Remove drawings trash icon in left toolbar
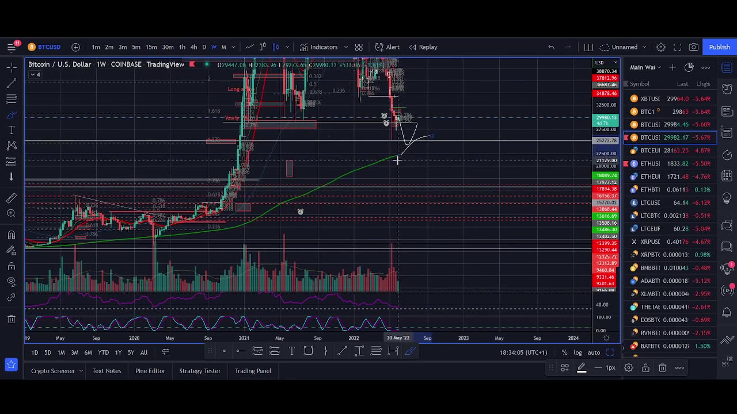This screenshot has height=414, width=737. pyautogui.click(x=12, y=319)
